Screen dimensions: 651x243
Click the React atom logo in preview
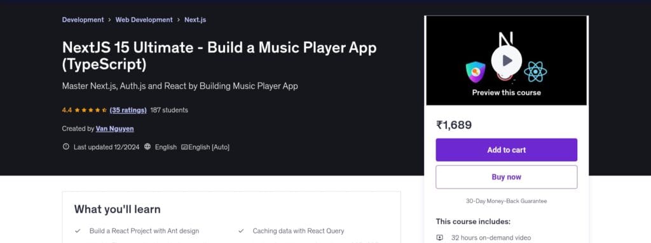pyautogui.click(x=535, y=72)
